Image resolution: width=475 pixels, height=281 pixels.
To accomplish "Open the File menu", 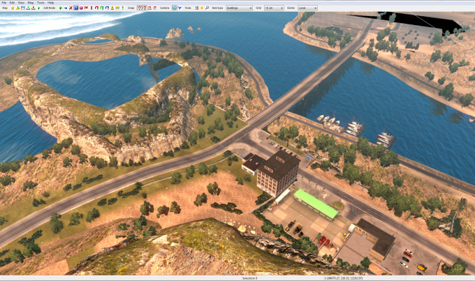I will coord(4,2).
